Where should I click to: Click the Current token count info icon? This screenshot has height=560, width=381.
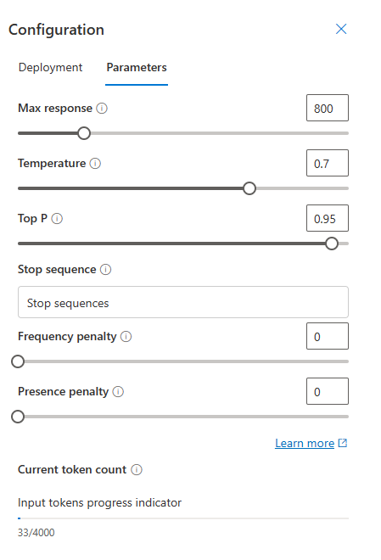coord(137,470)
